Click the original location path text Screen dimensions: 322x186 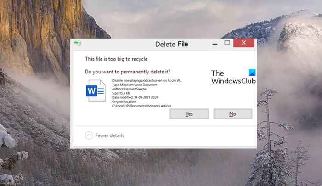pyautogui.click(x=141, y=106)
